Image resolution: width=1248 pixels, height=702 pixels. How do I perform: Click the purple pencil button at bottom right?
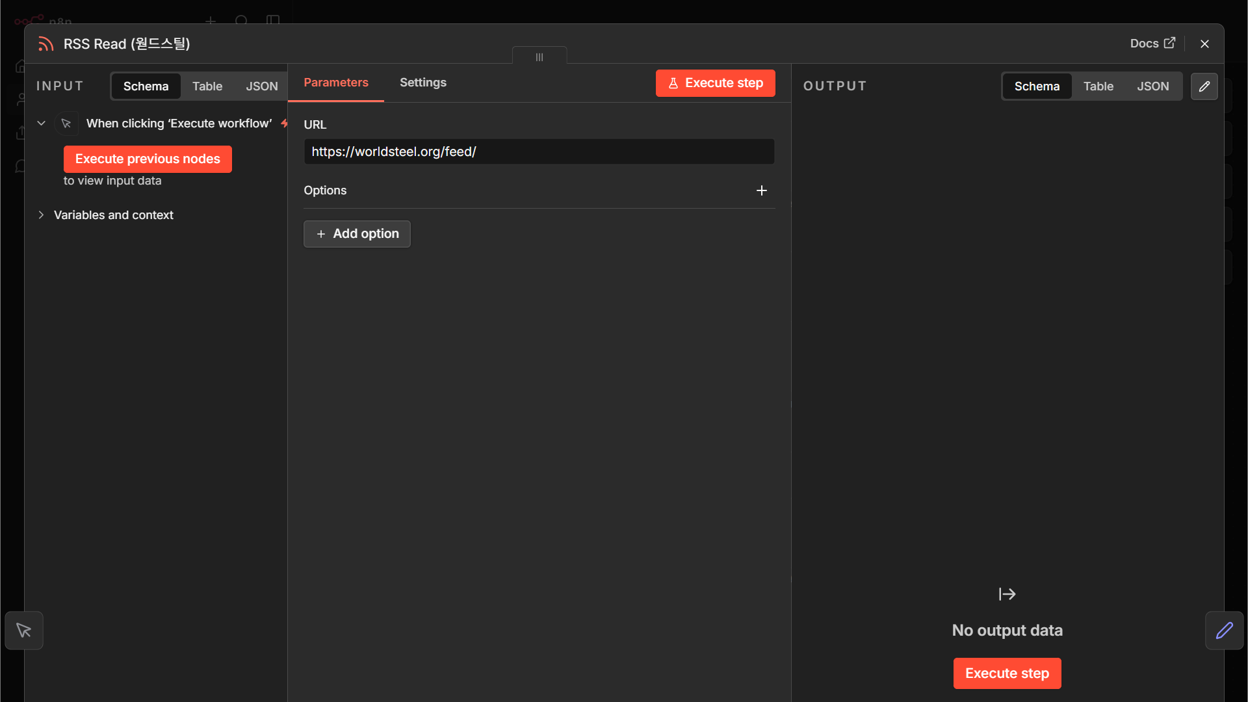[1224, 630]
